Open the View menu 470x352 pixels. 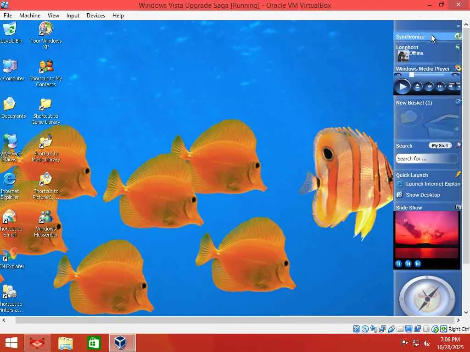[x=53, y=16]
